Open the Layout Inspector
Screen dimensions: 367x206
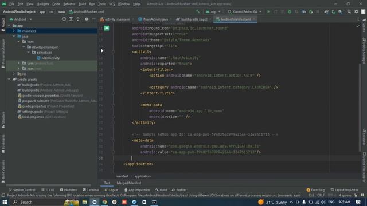(344, 190)
